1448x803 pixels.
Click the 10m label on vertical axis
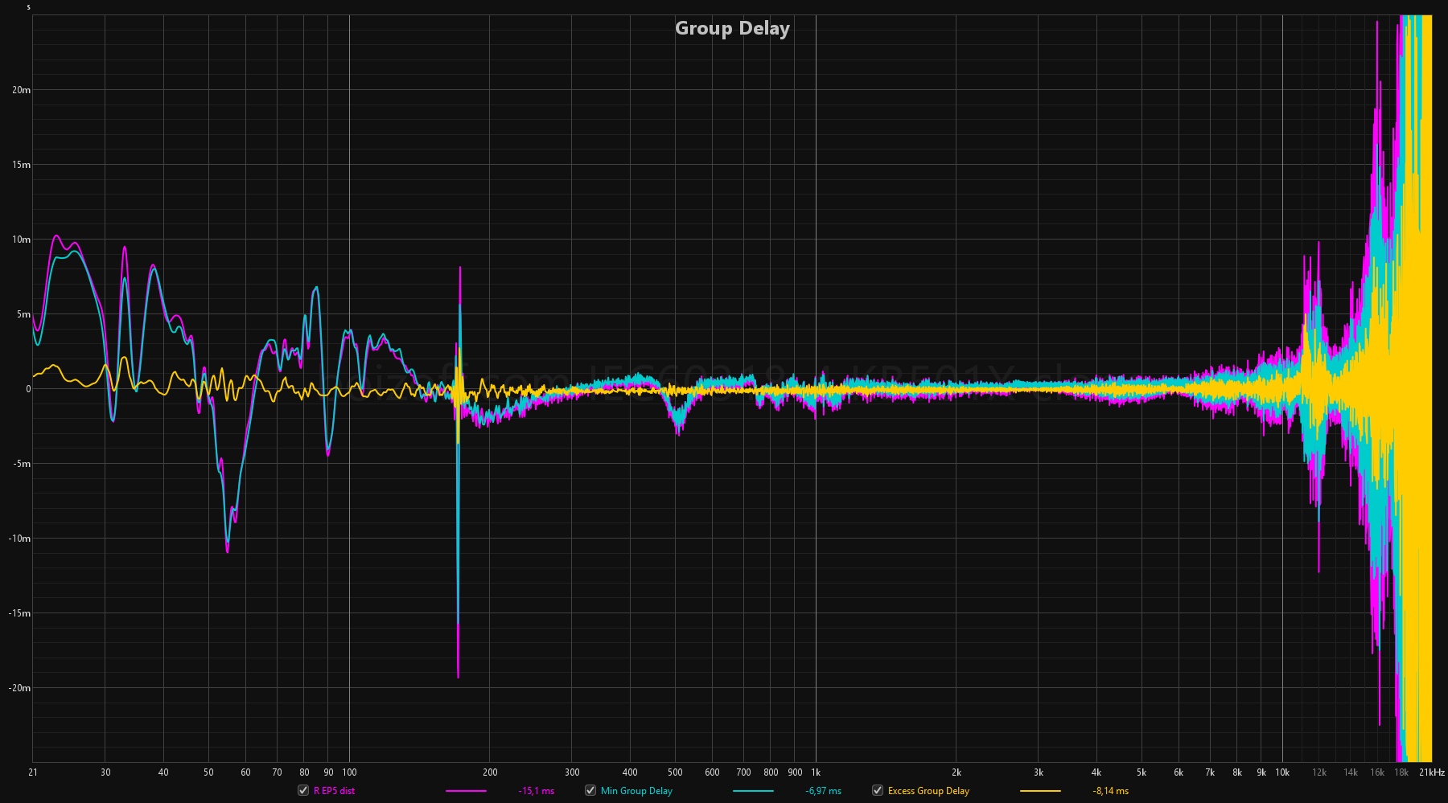pyautogui.click(x=21, y=240)
